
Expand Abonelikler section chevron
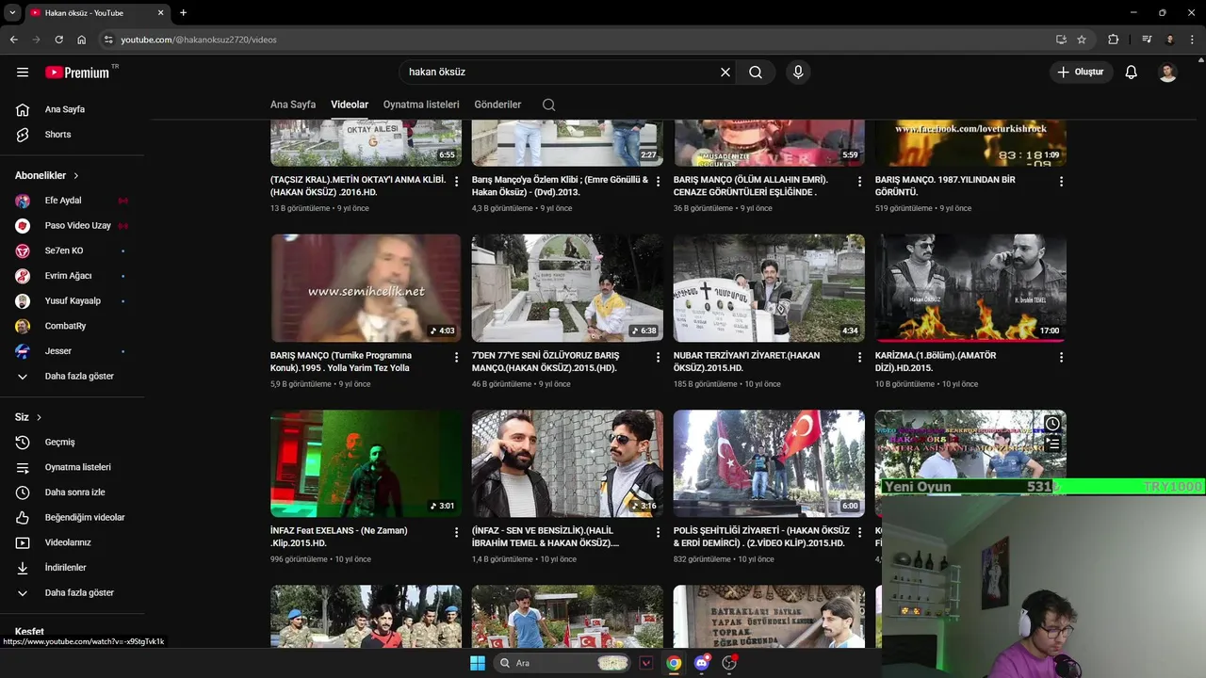pyautogui.click(x=76, y=175)
